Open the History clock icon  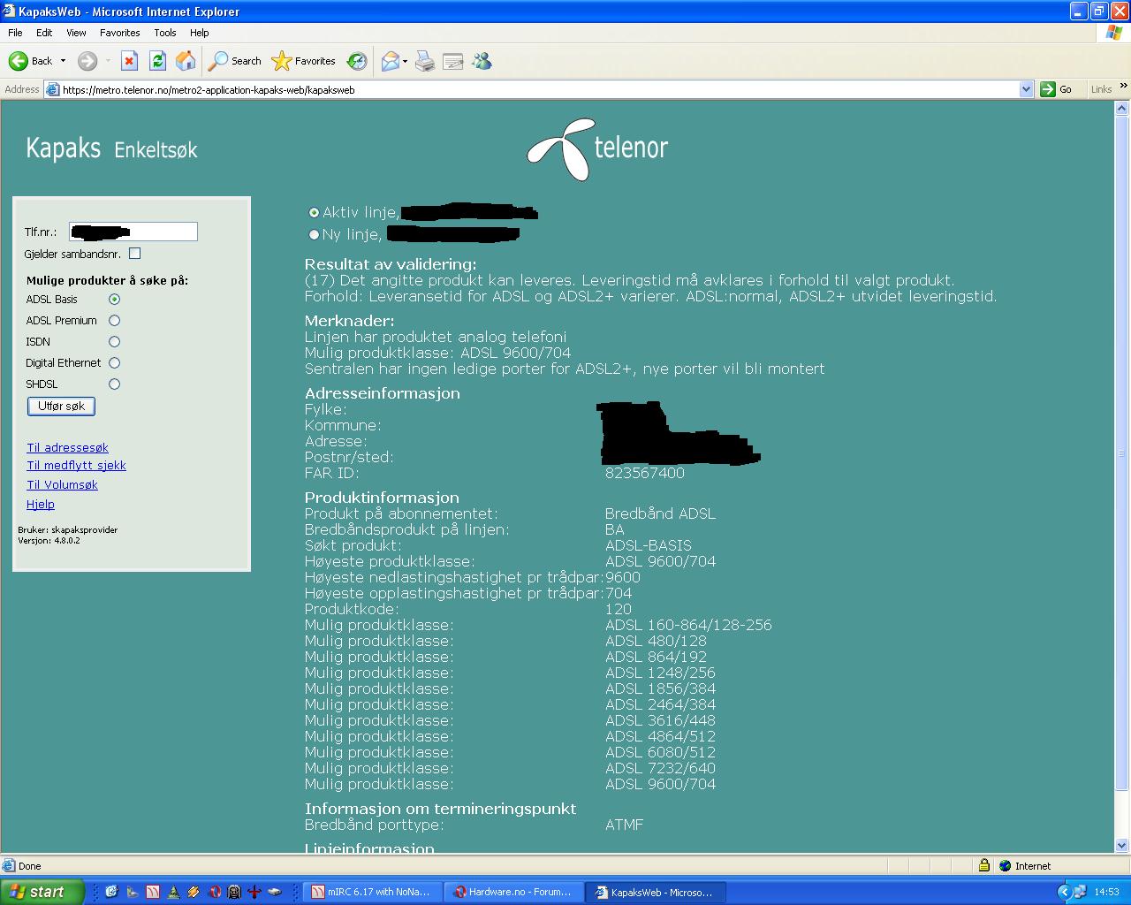pos(357,61)
